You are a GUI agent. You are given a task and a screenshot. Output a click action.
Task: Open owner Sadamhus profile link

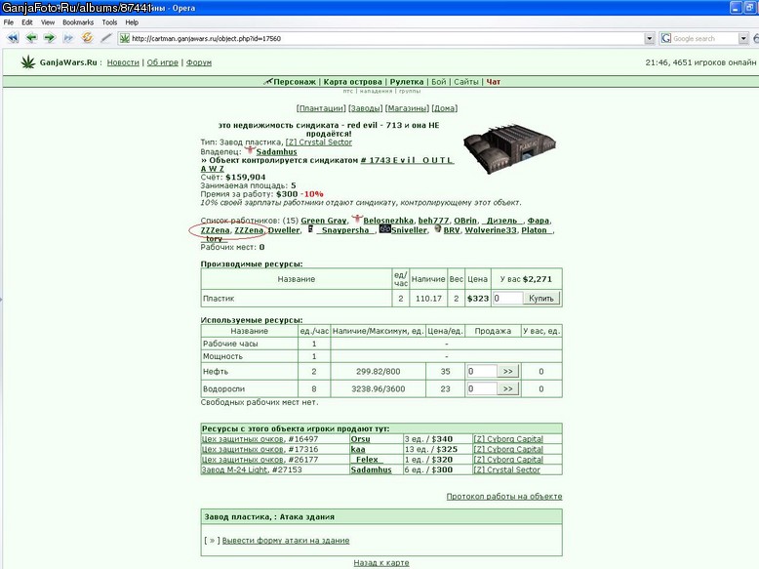pyautogui.click(x=276, y=151)
